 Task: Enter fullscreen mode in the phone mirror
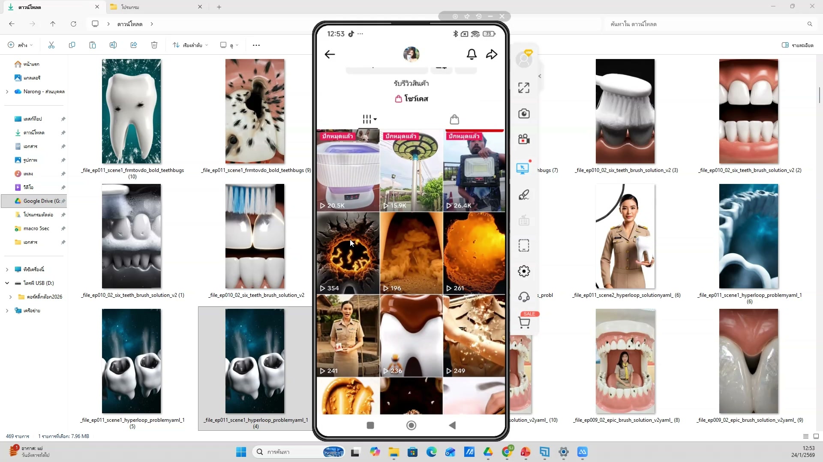coord(523,87)
